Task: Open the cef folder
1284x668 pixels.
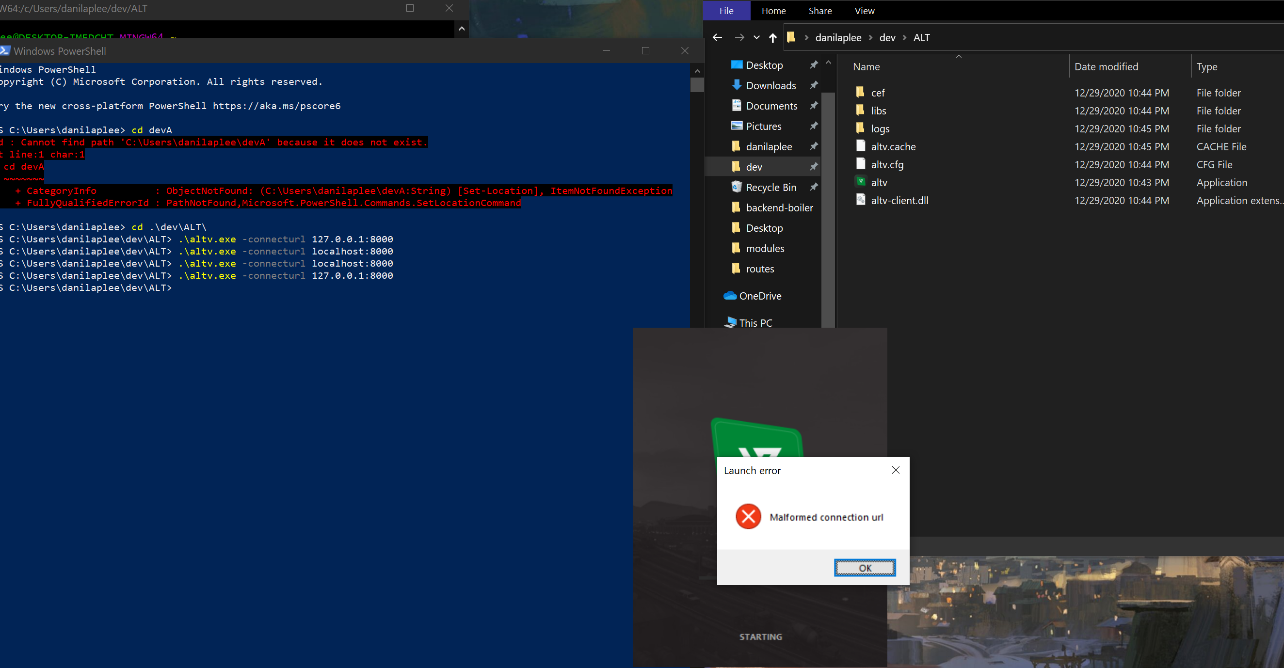Action: point(877,93)
